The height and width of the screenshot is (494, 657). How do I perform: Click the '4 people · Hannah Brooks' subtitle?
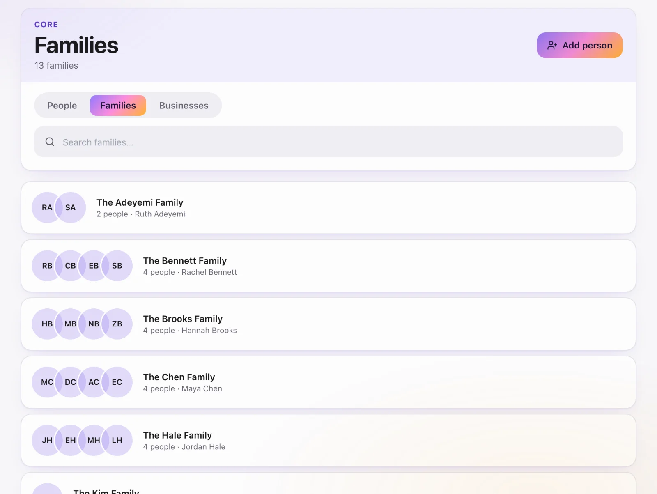point(190,331)
